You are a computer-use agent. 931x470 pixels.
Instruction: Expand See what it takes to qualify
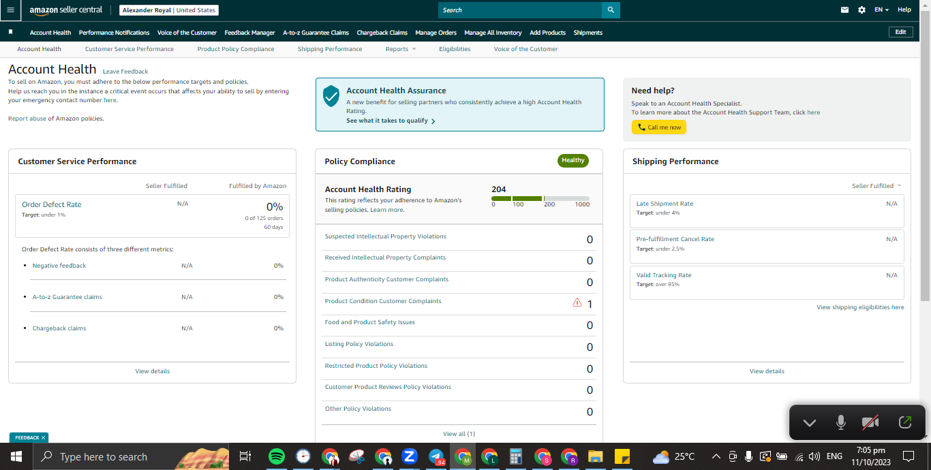pyautogui.click(x=391, y=121)
